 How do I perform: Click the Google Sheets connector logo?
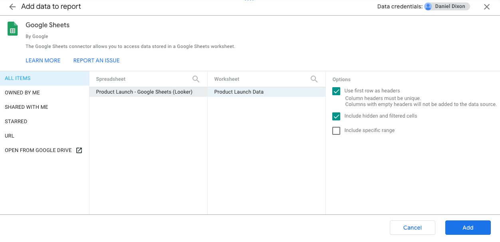pos(13,29)
